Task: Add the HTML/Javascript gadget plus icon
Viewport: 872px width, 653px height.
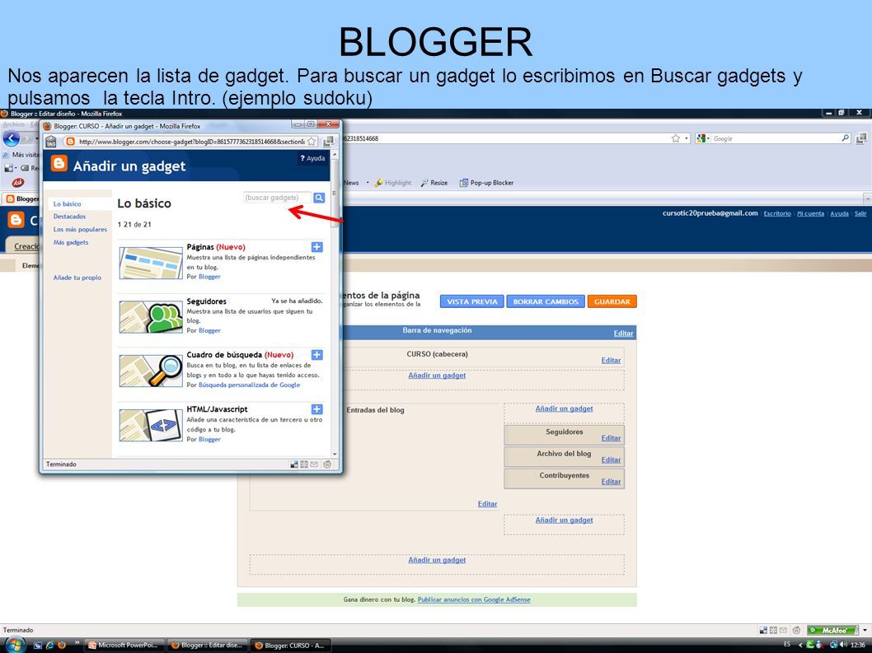Action: (x=316, y=409)
